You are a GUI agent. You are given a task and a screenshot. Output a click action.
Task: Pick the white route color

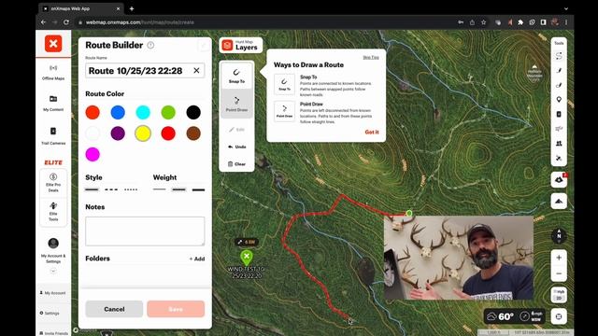pyautogui.click(x=93, y=133)
